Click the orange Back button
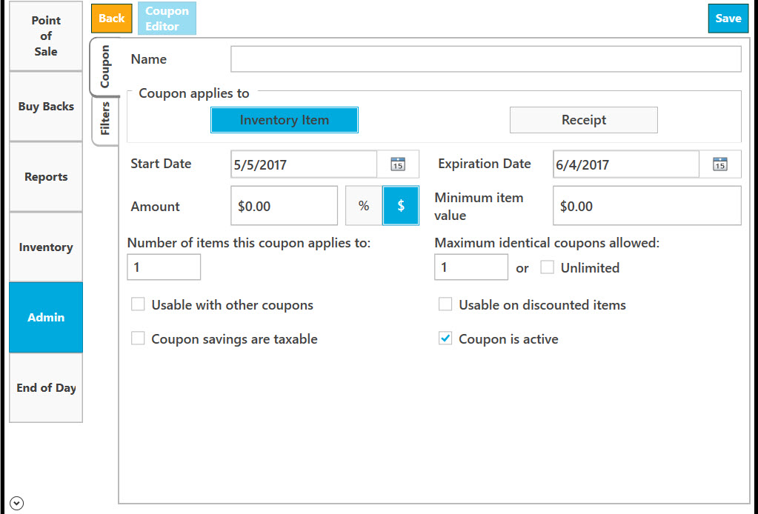Viewport: 758px width, 514px height. click(x=112, y=19)
